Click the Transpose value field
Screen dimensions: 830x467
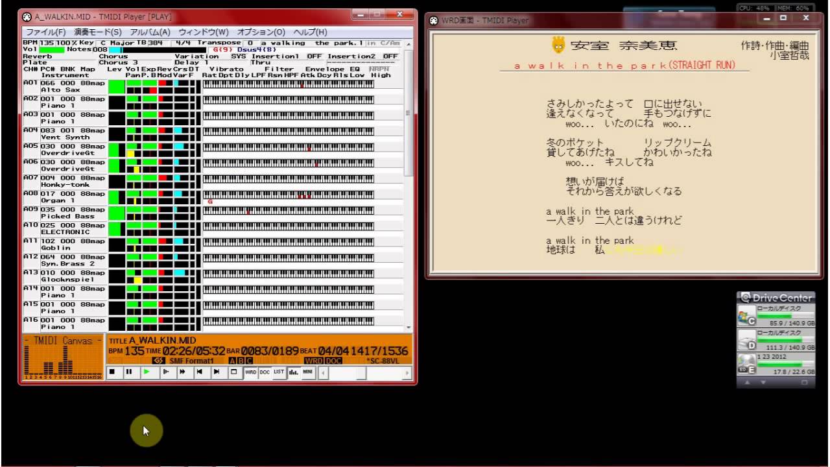click(x=250, y=43)
